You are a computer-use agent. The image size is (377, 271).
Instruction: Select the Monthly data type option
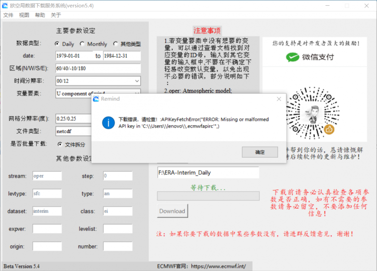82,44
